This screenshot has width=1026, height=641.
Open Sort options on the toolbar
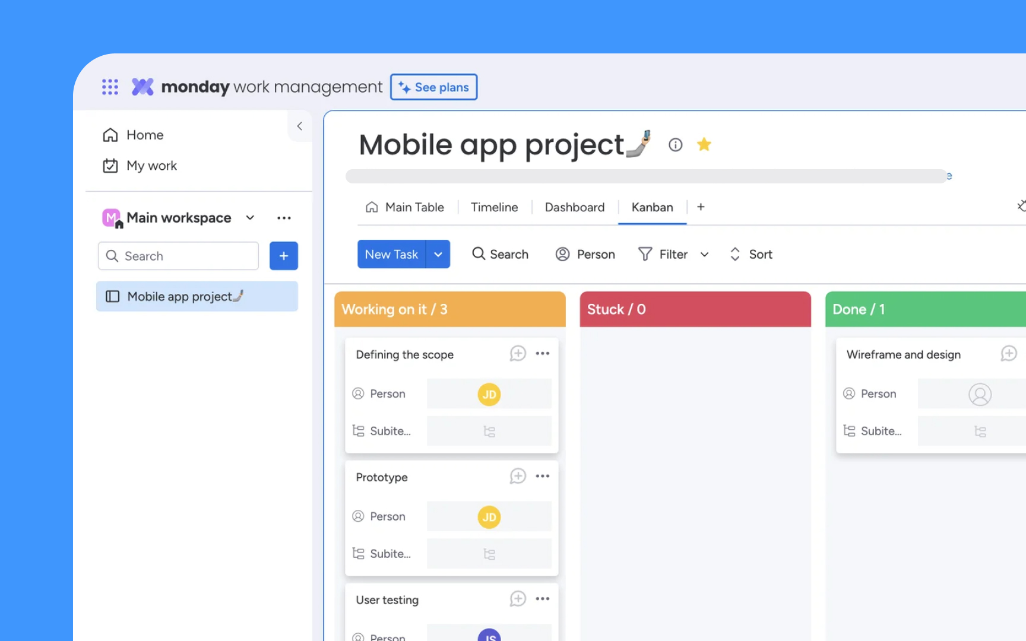(750, 254)
